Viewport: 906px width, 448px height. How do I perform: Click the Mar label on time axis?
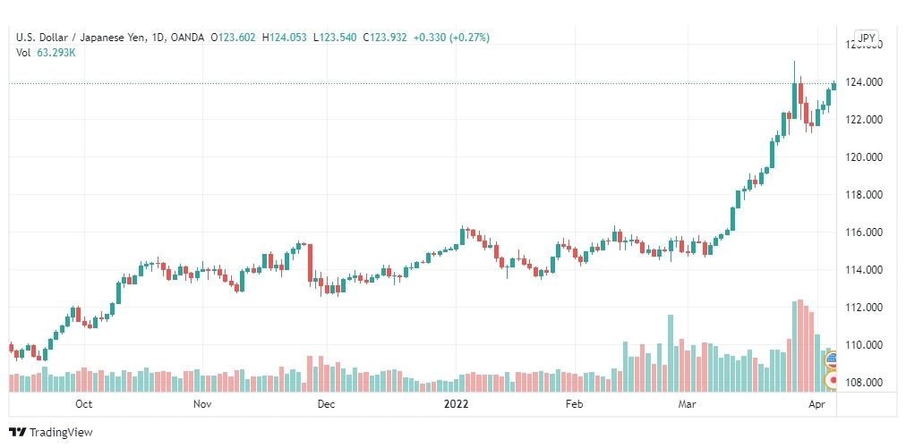[x=687, y=403]
